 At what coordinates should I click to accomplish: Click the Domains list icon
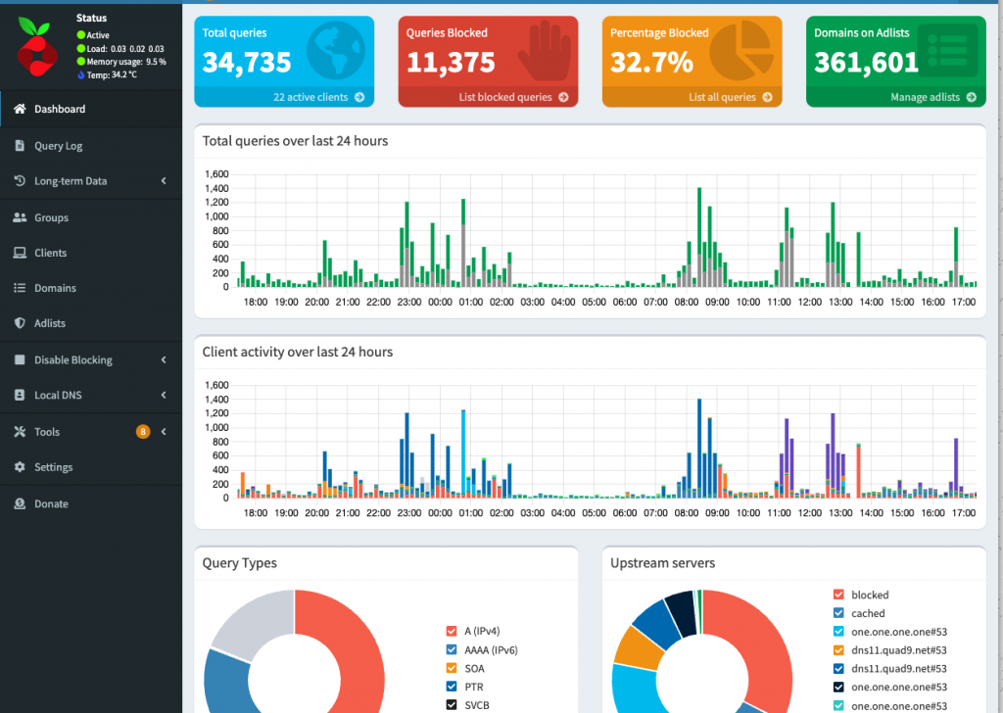(20, 288)
